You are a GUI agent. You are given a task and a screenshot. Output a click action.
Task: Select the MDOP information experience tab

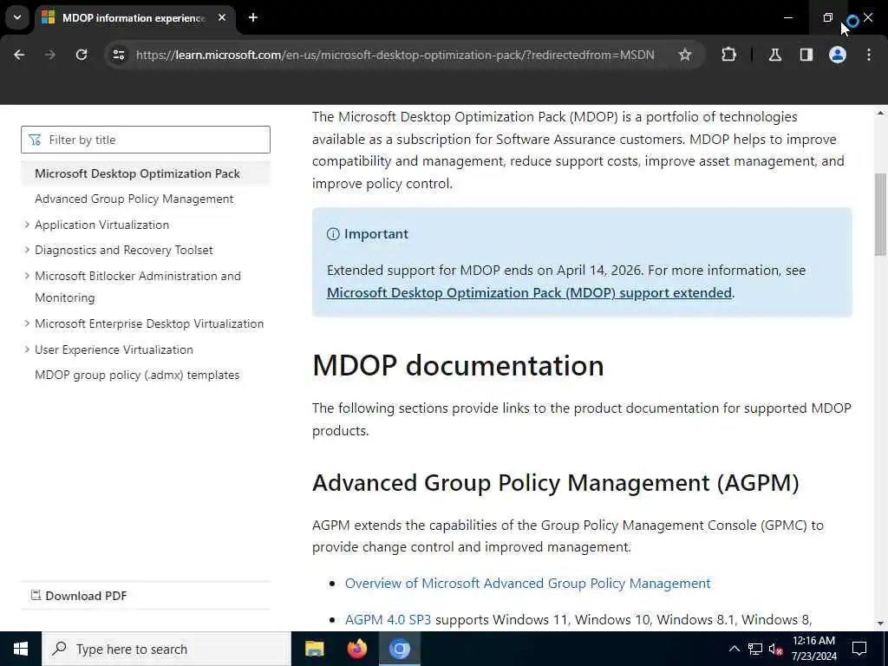tap(134, 17)
